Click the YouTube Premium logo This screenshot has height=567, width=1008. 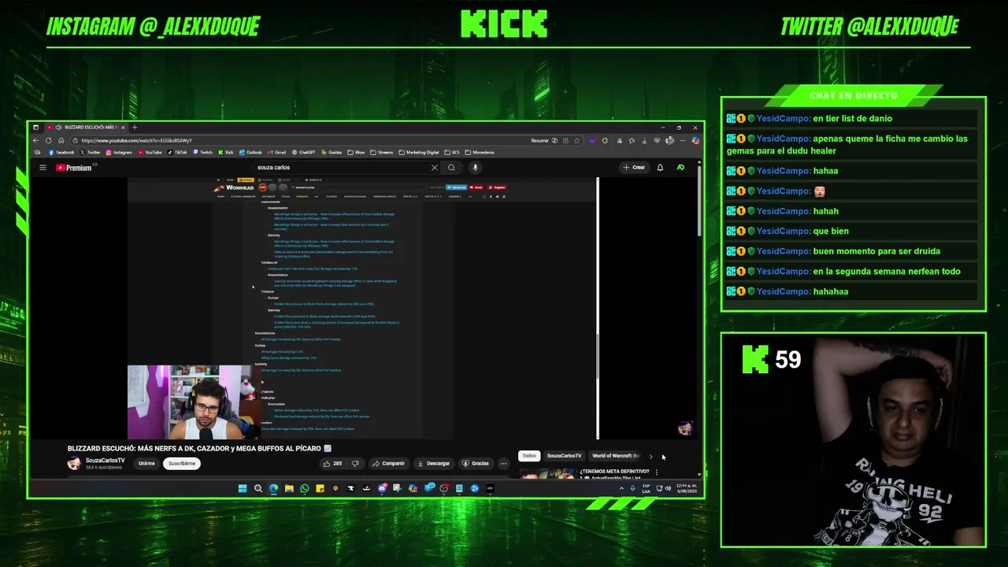point(74,167)
